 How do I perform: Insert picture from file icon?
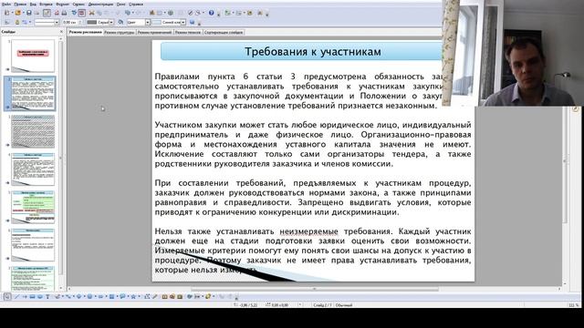172,296
